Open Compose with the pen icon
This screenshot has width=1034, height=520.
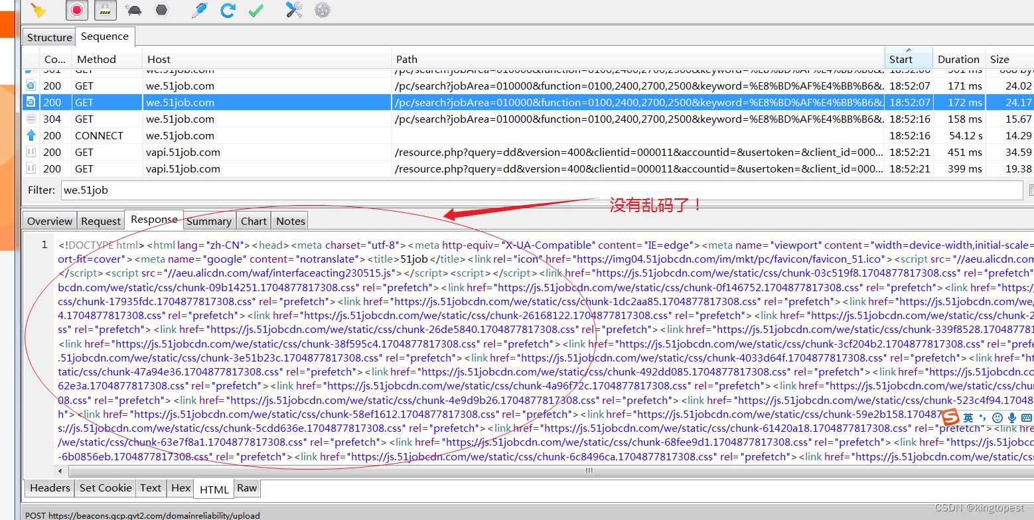199,10
